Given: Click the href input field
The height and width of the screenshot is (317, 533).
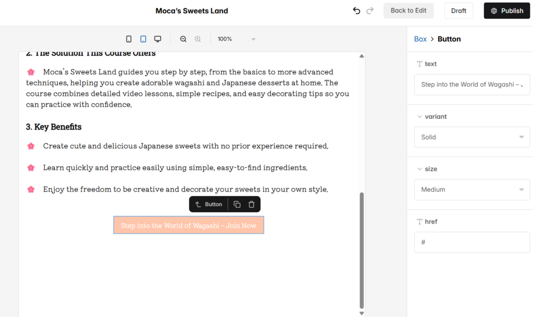Looking at the screenshot, I should (x=472, y=242).
